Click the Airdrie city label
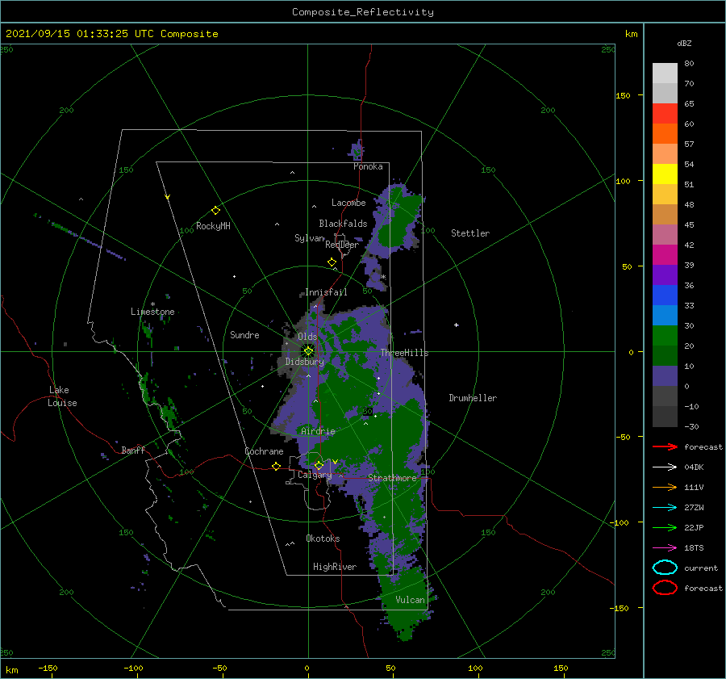726x679 pixels. point(318,431)
